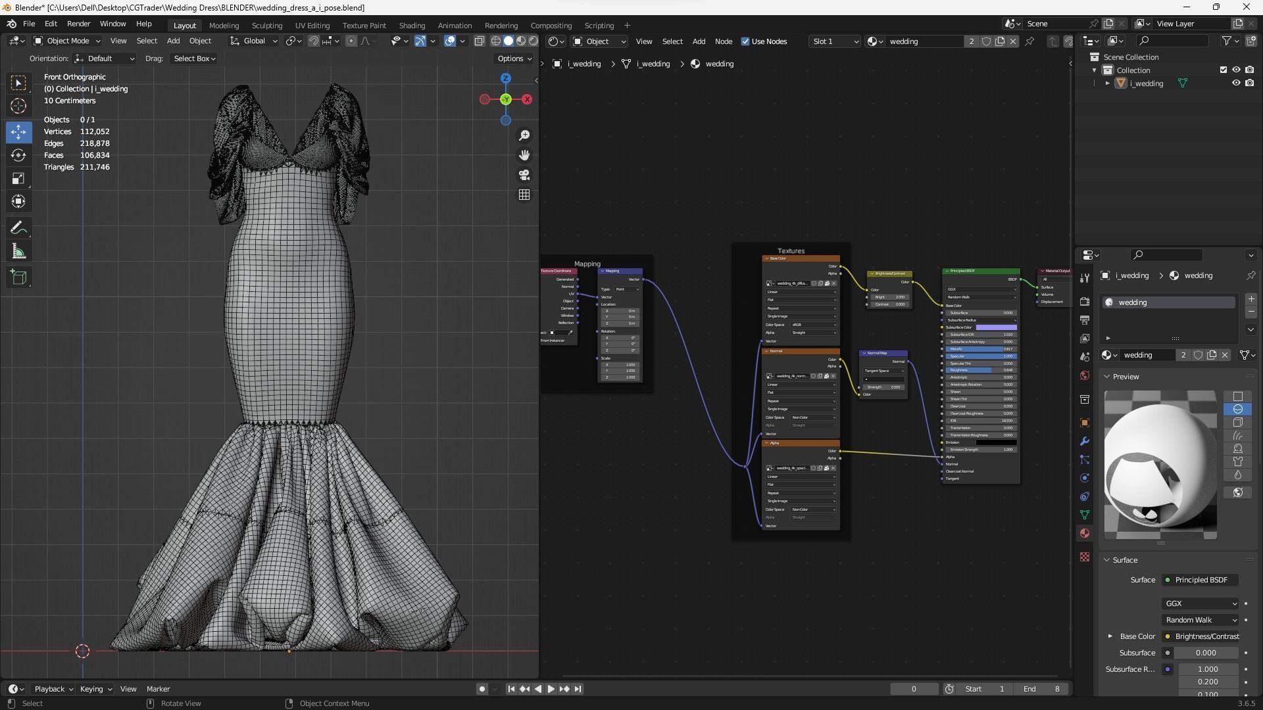Toggle the camera view icon

pos(524,175)
